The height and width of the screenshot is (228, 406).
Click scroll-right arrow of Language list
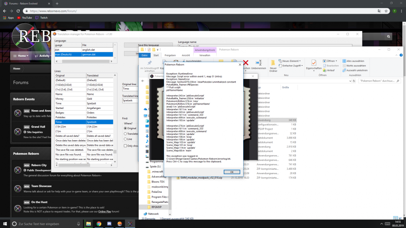[111, 62]
